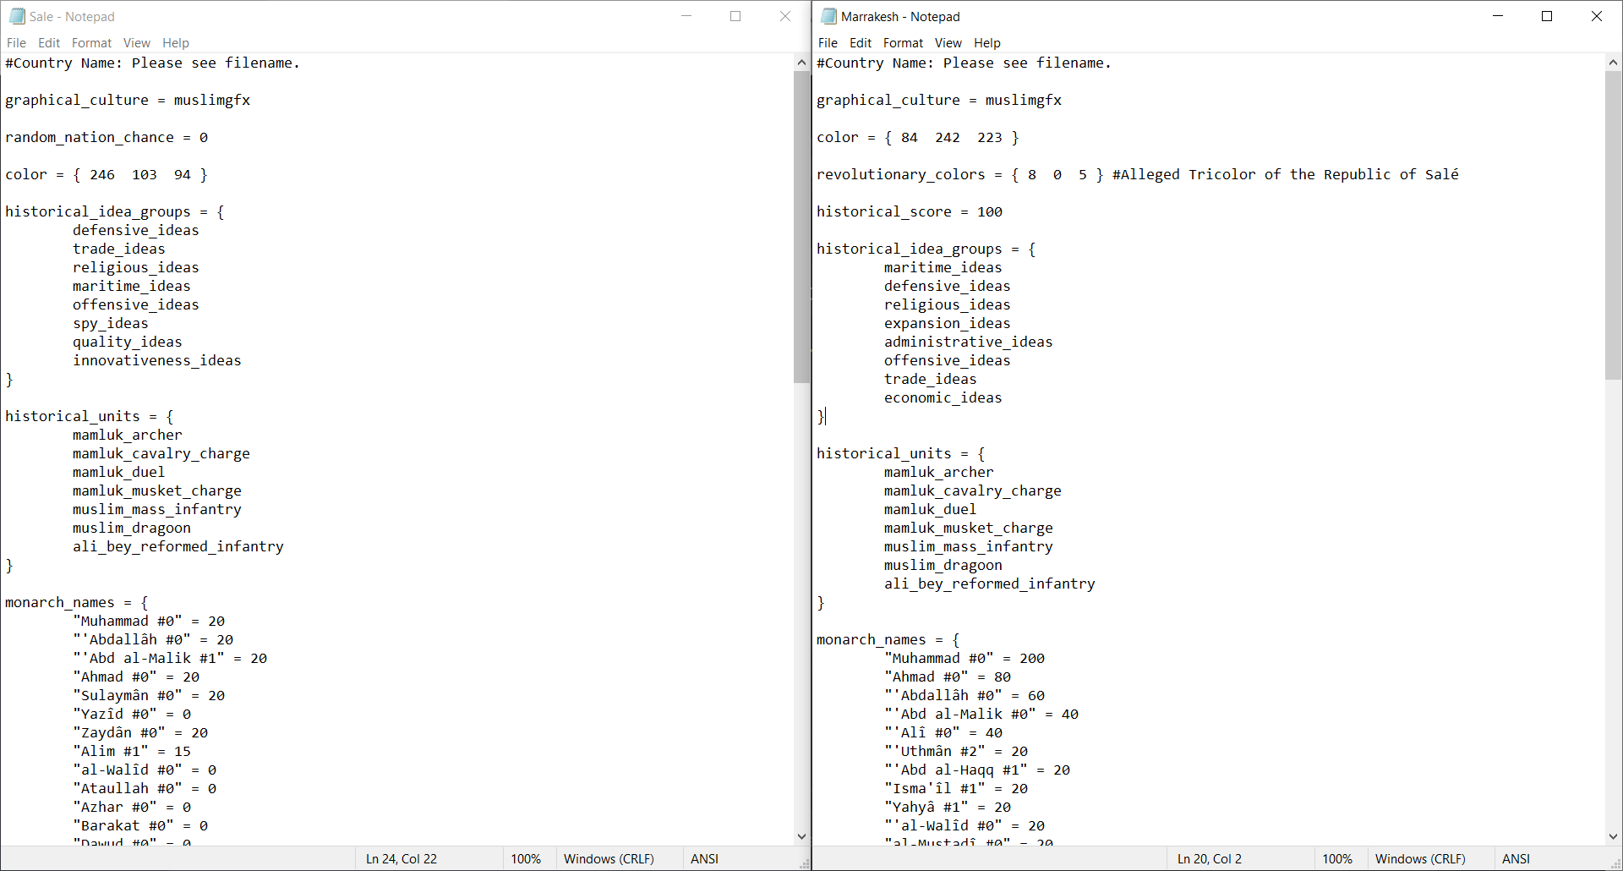Open View menu in Sale Notepad
This screenshot has width=1623, height=871.
[x=136, y=43]
